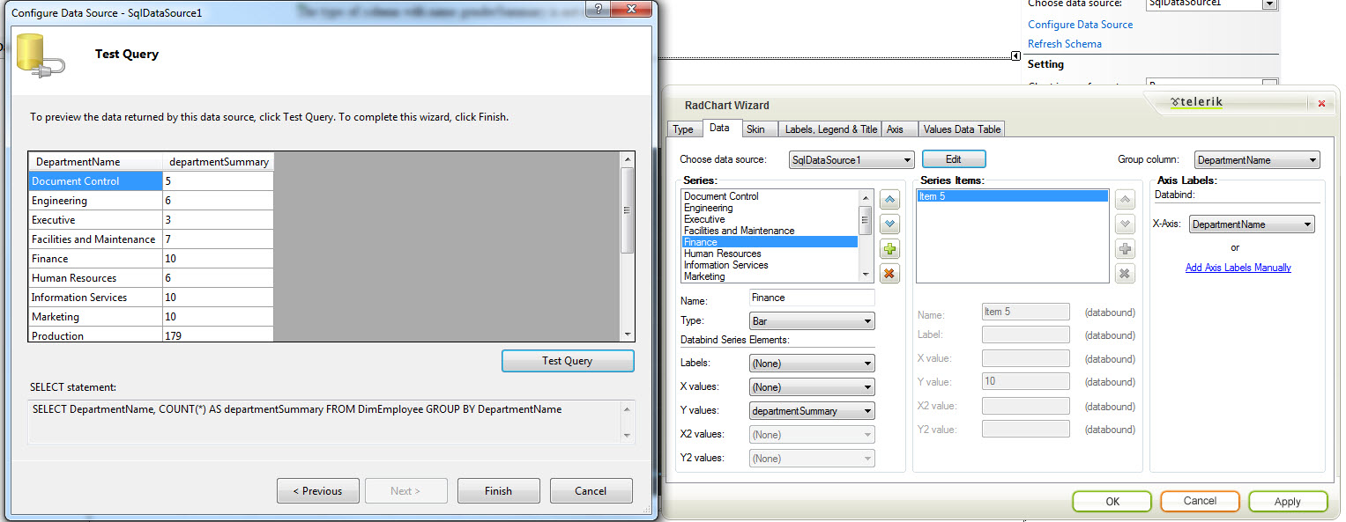Click the 179 value cell in grid
The height and width of the screenshot is (522, 1346).
[218, 335]
